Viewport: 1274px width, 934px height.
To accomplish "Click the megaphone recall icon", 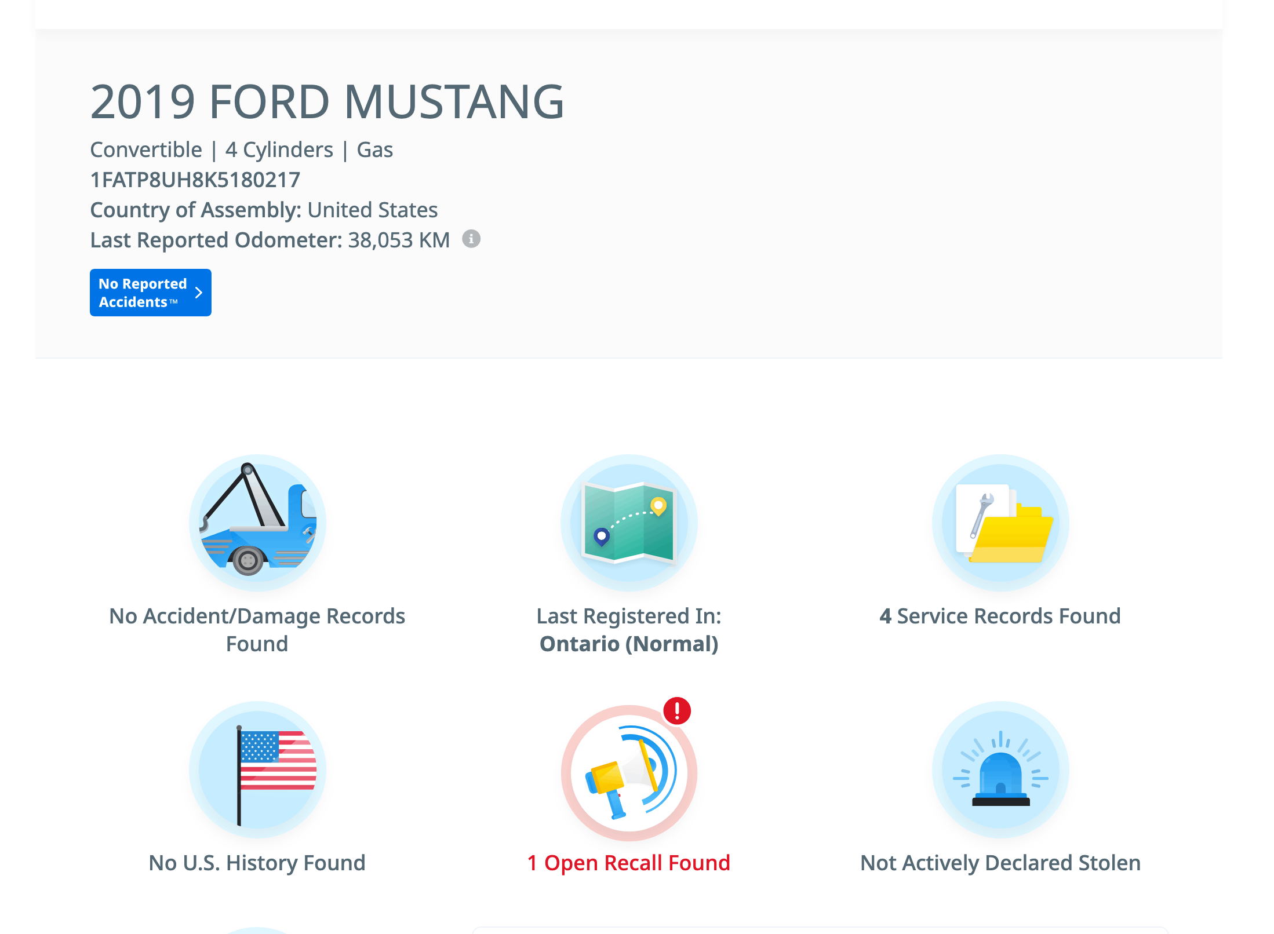I will coord(629,773).
